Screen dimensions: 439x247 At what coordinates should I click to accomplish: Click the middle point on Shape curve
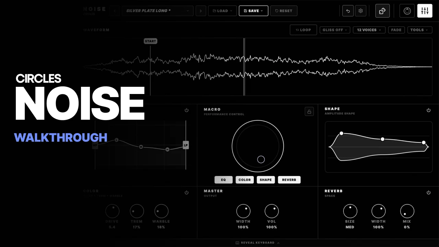point(382,139)
